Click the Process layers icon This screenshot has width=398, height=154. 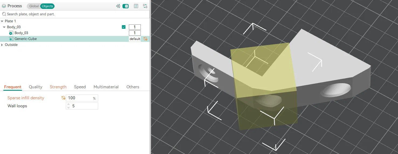(x=4, y=6)
